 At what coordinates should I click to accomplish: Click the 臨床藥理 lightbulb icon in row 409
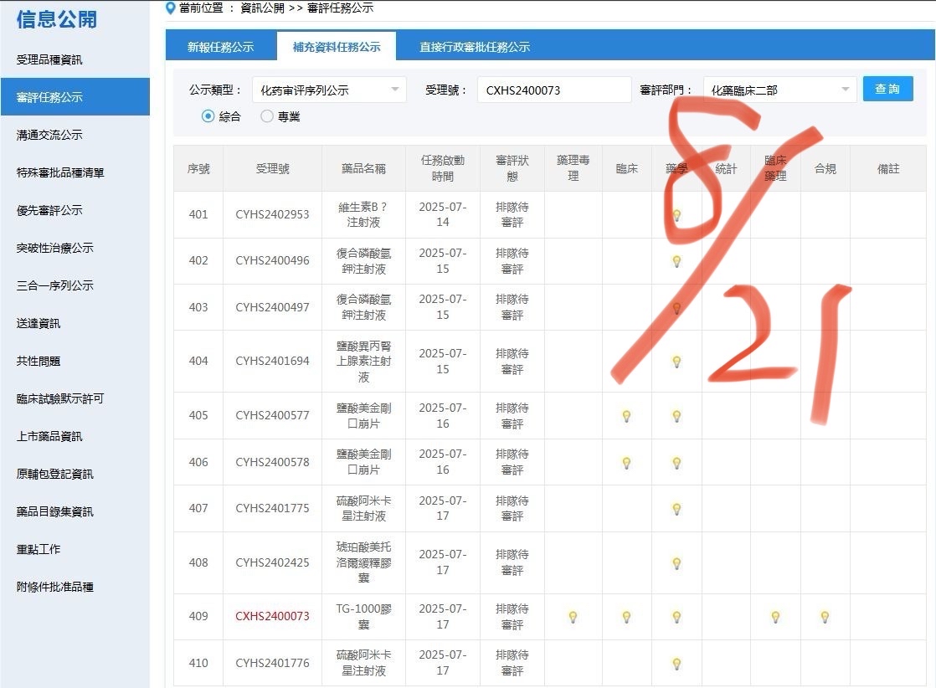[x=775, y=617]
